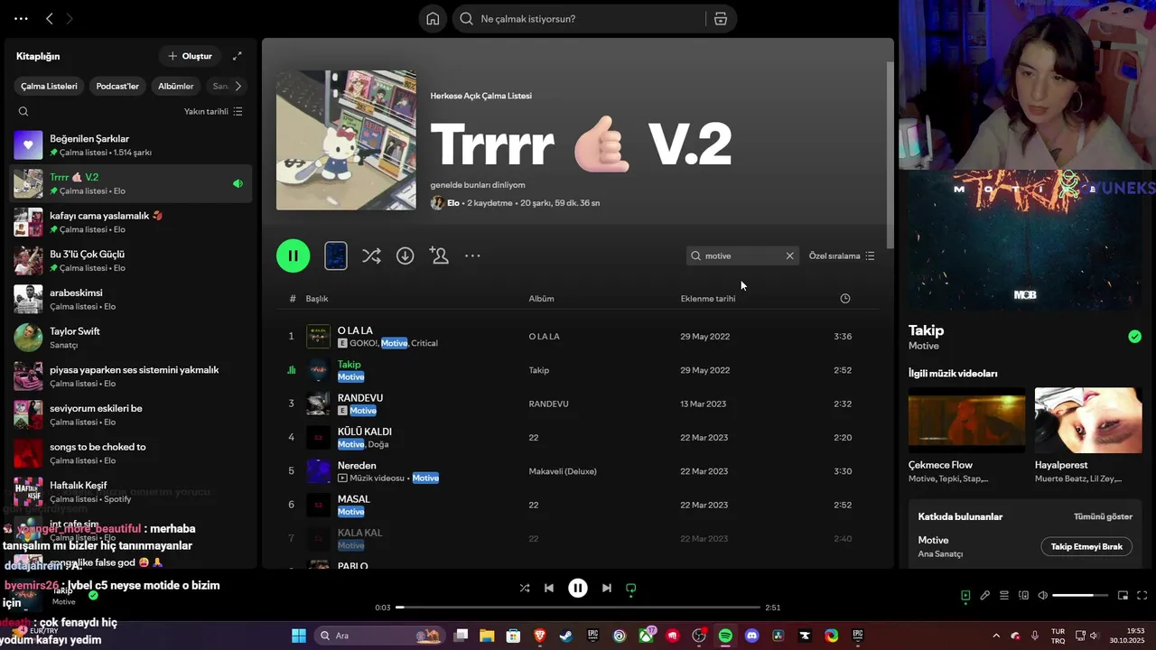Search in library using magnifier icon
This screenshot has height=650, width=1156.
coord(23,112)
